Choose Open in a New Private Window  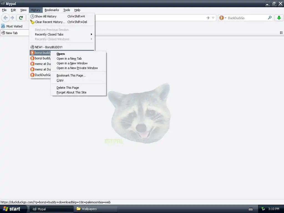click(x=78, y=68)
